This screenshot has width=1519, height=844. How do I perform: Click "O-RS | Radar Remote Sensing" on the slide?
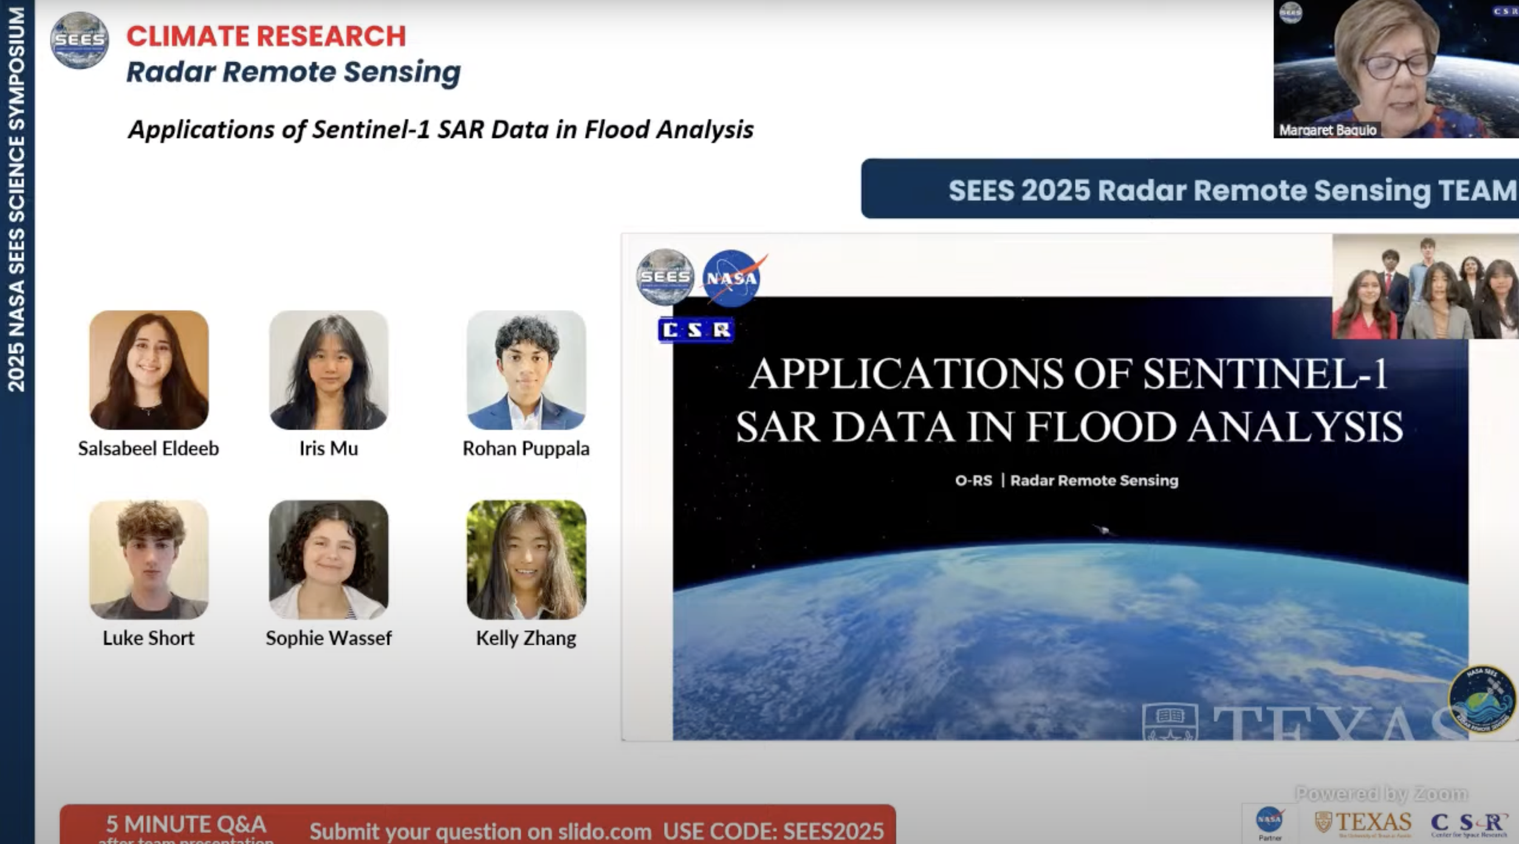[1066, 481]
